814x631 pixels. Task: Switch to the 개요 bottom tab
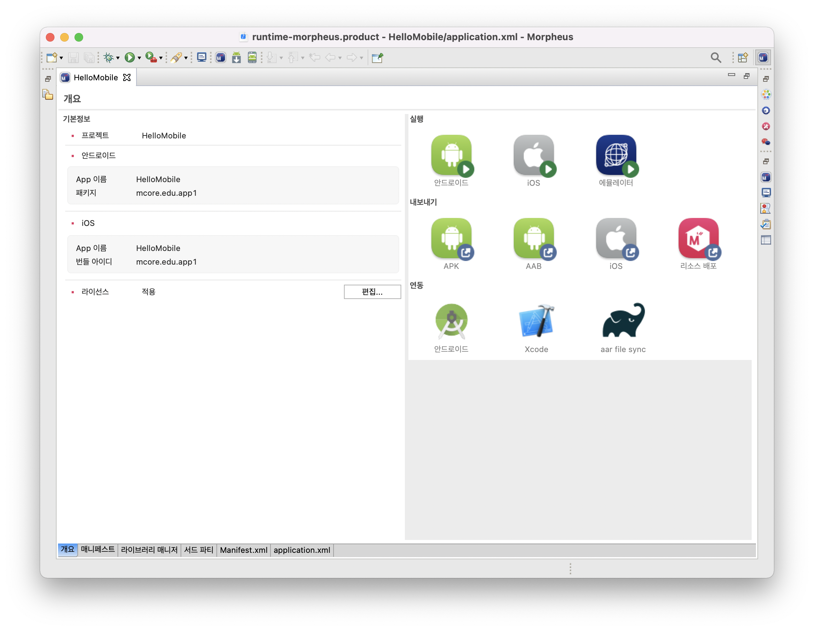(x=67, y=550)
